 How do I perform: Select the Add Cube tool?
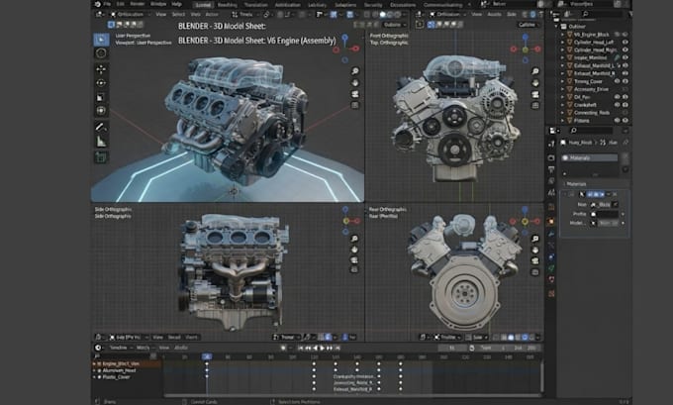101,157
